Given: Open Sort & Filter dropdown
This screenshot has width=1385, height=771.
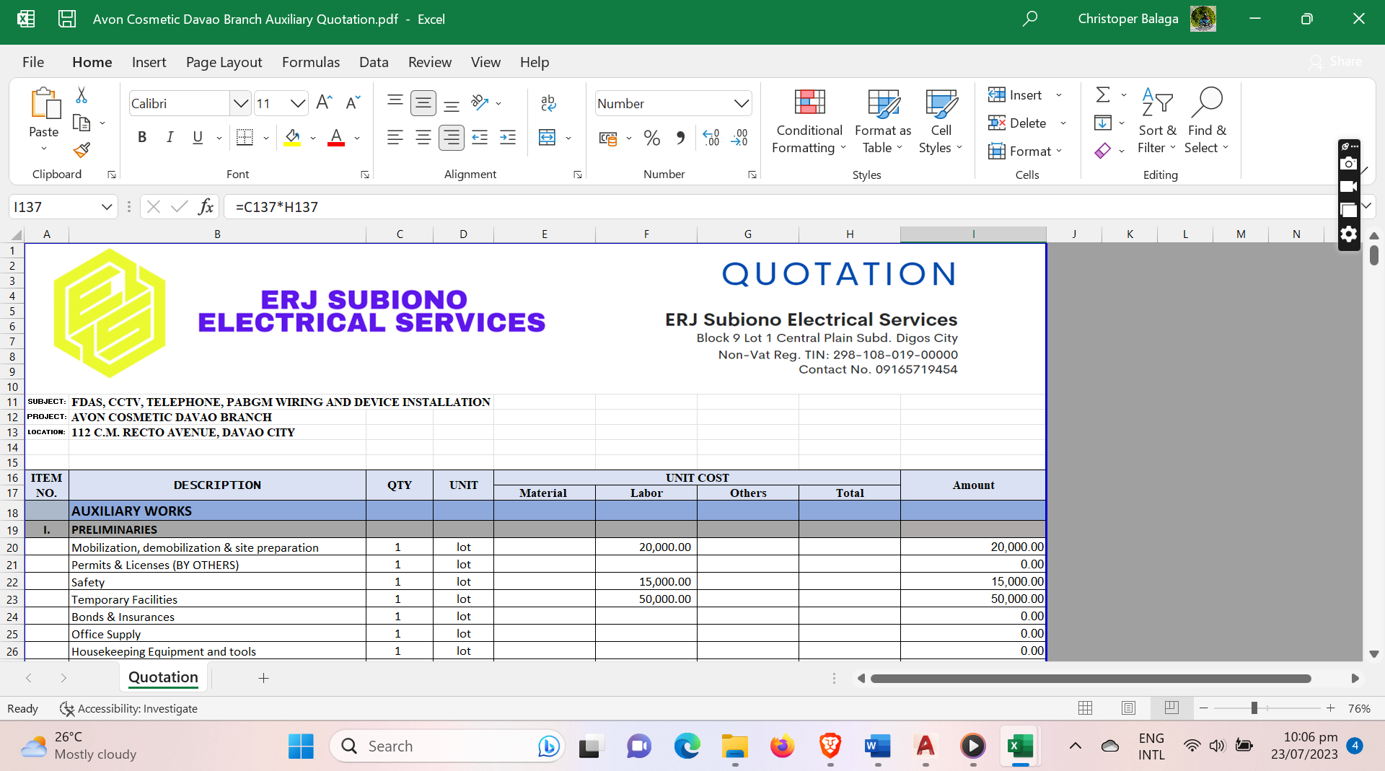Looking at the screenshot, I should tap(1157, 121).
